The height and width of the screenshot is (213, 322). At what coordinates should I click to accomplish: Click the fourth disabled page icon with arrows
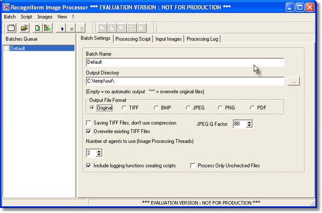coord(131,28)
